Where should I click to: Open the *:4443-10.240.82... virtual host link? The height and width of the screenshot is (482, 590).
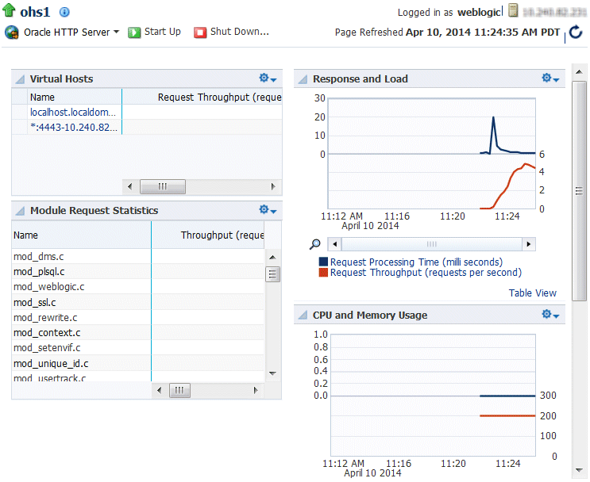[74, 128]
